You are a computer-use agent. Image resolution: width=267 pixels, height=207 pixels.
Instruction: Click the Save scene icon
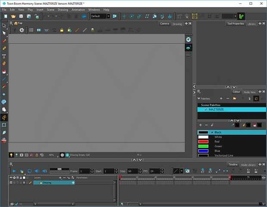click(21, 16)
